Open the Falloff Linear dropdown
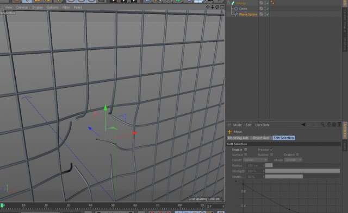Image resolution: width=348 pixels, height=213 pixels. (x=255, y=160)
